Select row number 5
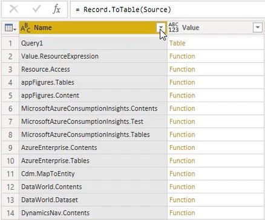265x220 pixels. pos(10,95)
